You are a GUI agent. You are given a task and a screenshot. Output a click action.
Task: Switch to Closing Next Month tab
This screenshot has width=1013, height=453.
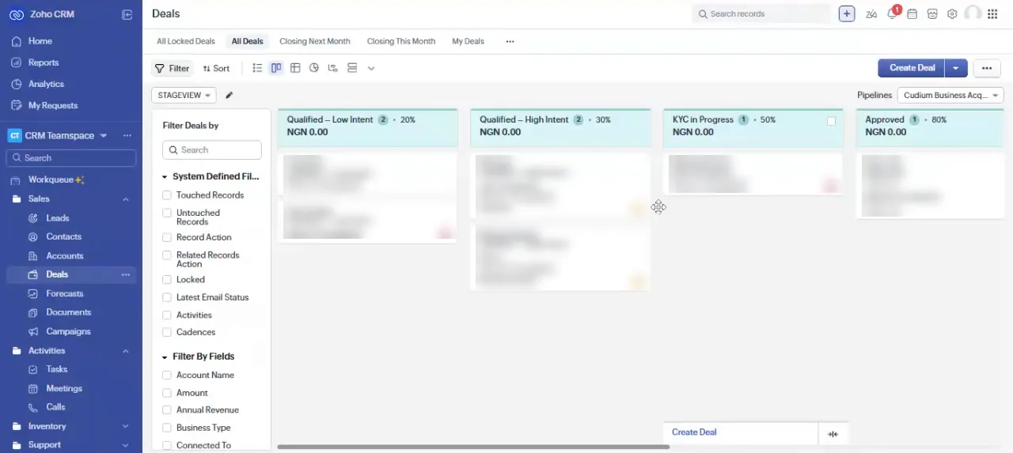[x=314, y=41]
